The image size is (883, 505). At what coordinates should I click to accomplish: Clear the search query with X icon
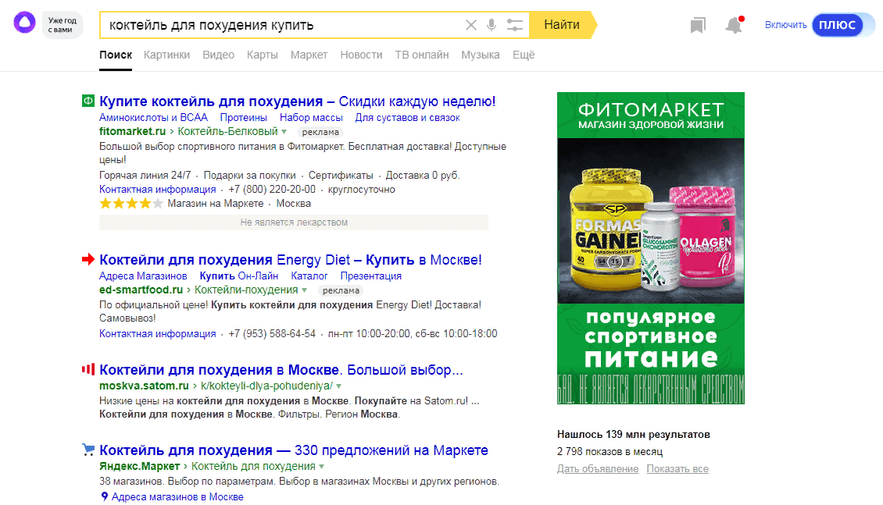coord(470,25)
